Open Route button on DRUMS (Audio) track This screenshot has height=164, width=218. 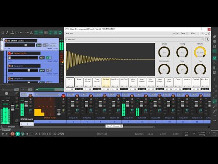[x=39, y=45]
